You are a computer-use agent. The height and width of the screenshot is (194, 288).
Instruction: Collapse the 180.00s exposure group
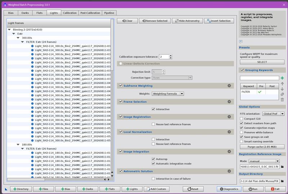(18, 145)
